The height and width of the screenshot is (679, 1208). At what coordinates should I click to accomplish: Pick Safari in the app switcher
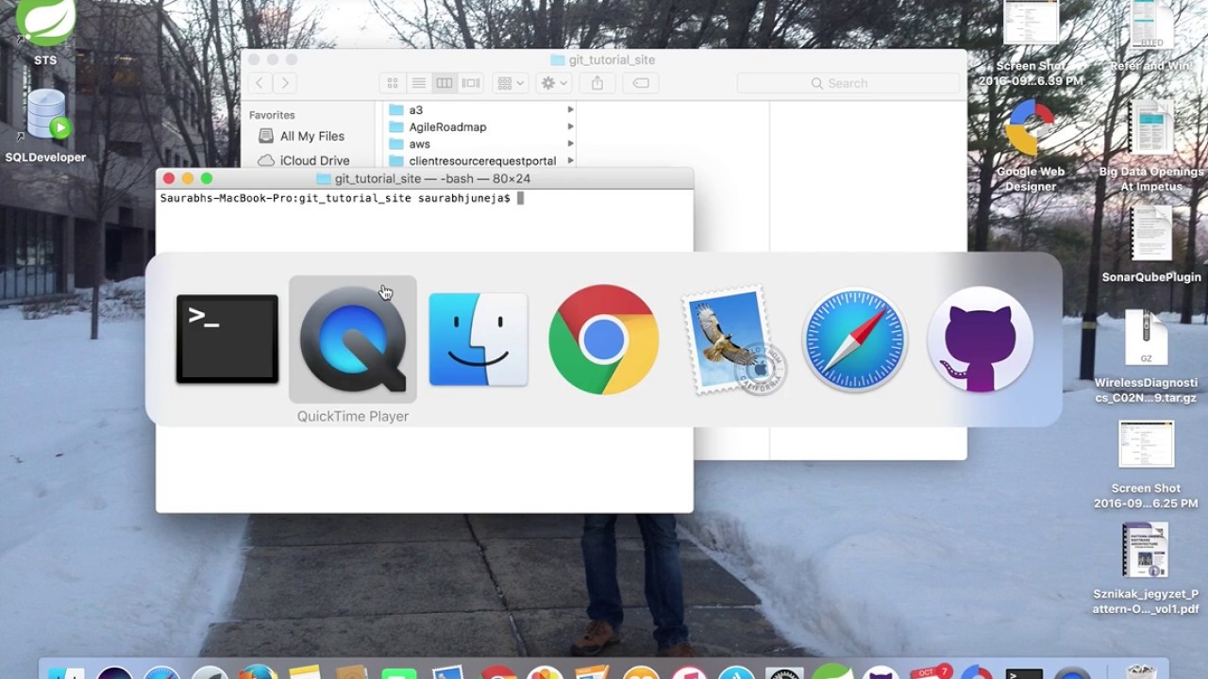pyautogui.click(x=855, y=339)
